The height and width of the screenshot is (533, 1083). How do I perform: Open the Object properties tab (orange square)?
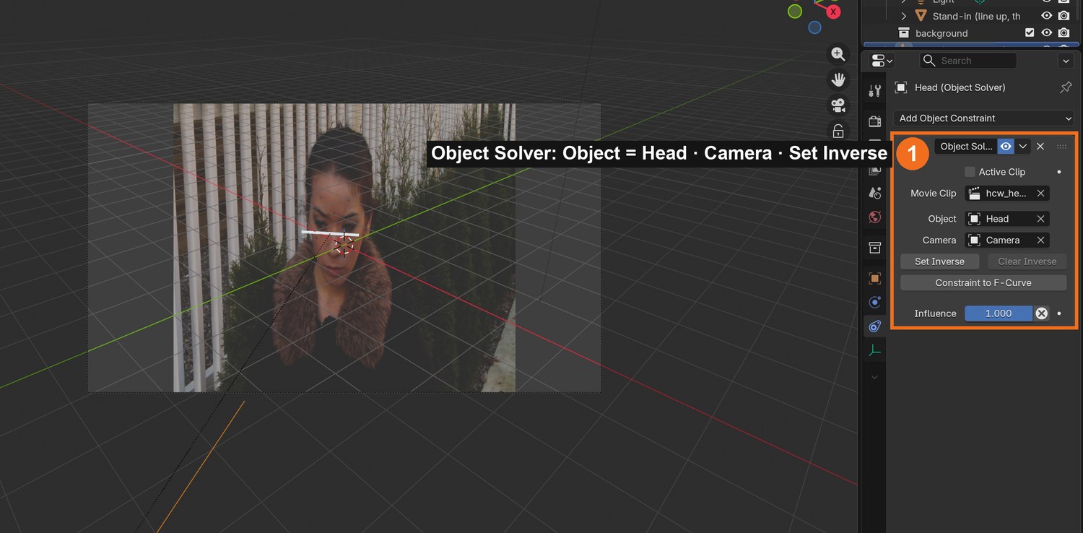point(875,278)
